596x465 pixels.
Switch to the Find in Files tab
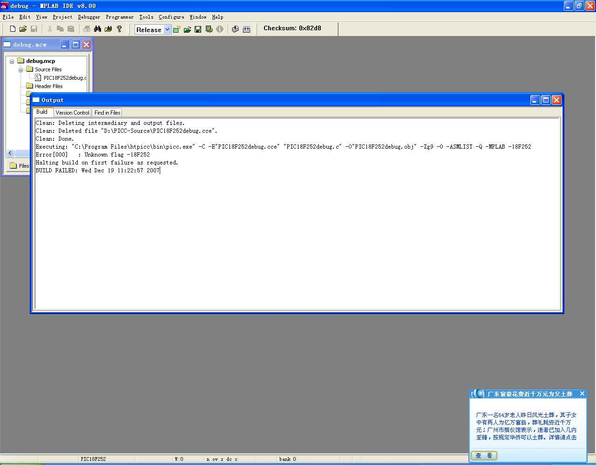pyautogui.click(x=107, y=112)
